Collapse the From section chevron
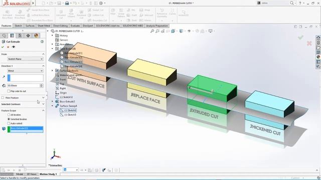This screenshot has width=321, height=180. (43, 54)
